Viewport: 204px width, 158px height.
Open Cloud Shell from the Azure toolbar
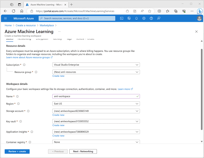122,18
